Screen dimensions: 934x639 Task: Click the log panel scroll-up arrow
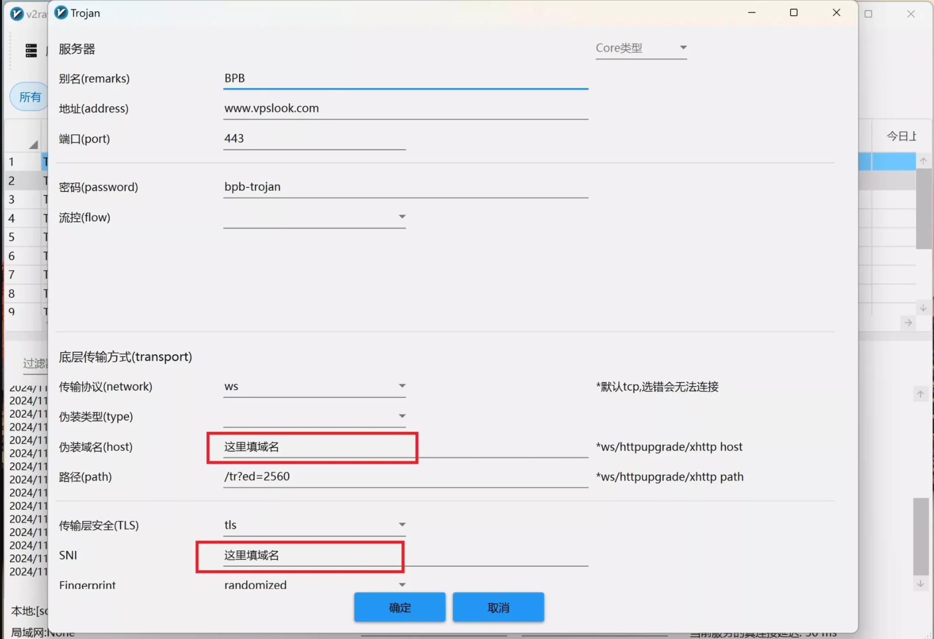tap(920, 394)
